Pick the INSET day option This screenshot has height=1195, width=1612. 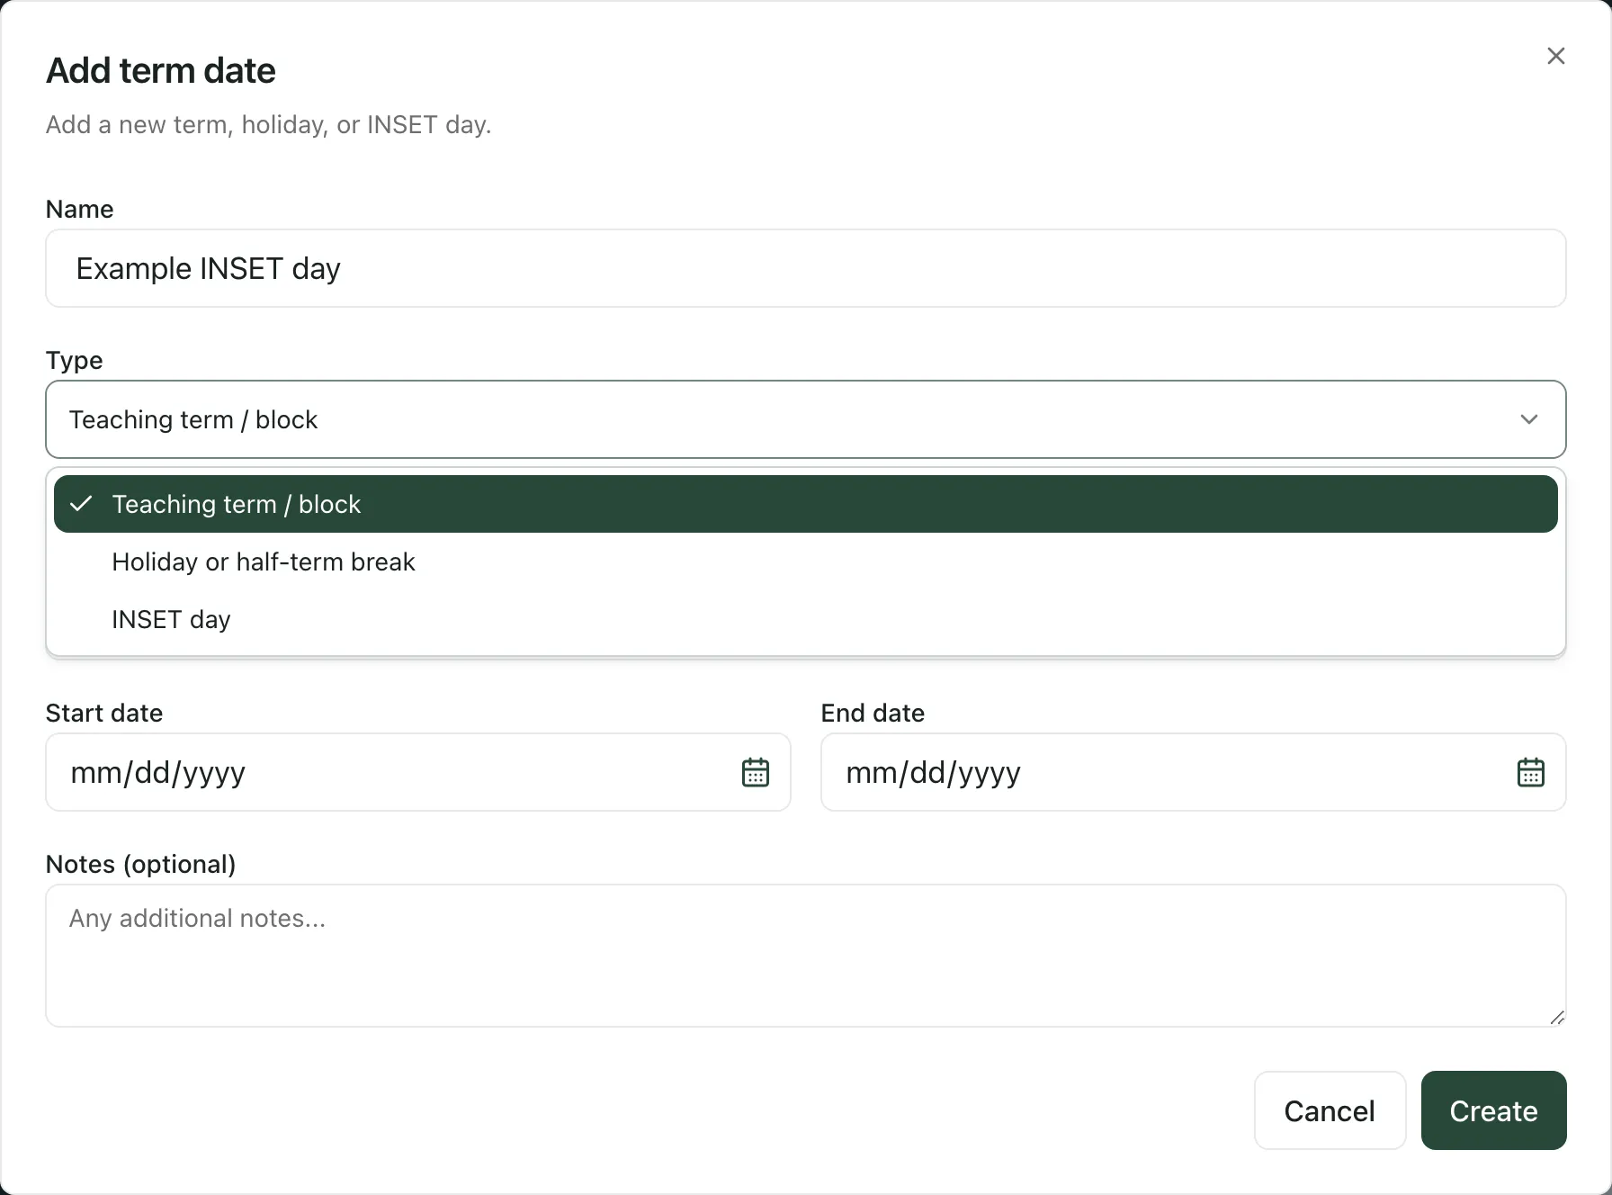806,619
